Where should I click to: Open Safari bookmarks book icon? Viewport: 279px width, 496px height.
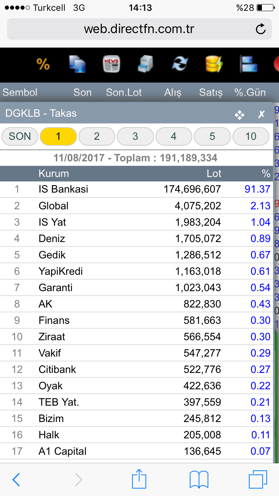click(199, 480)
